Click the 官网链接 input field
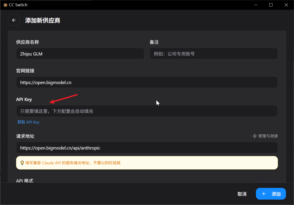Image resolution: width=294 pixels, height=205 pixels. [x=147, y=82]
